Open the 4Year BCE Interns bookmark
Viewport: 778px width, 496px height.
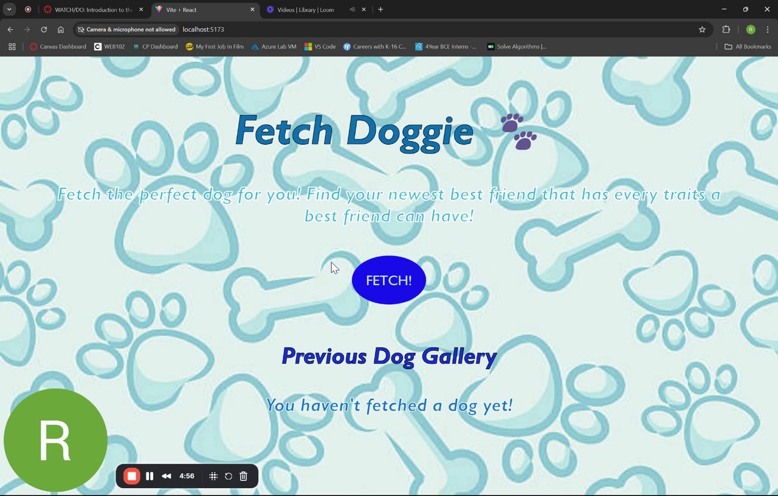coord(446,47)
